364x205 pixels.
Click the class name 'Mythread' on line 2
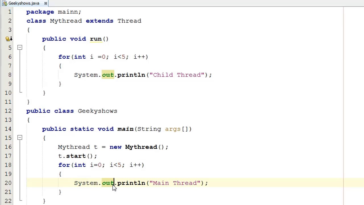point(66,21)
